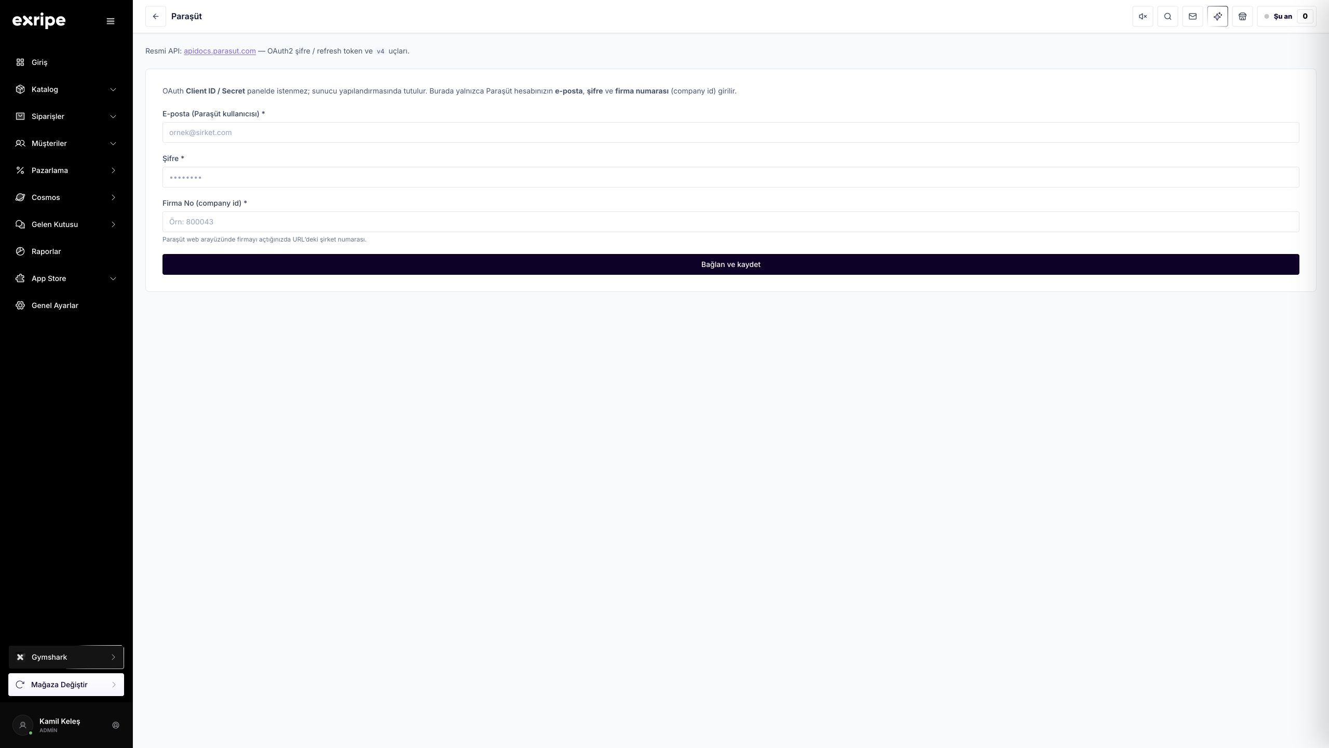Expand the Gelen Kutusu submenu arrow
Viewport: 1329px width, 748px height.
(x=113, y=224)
